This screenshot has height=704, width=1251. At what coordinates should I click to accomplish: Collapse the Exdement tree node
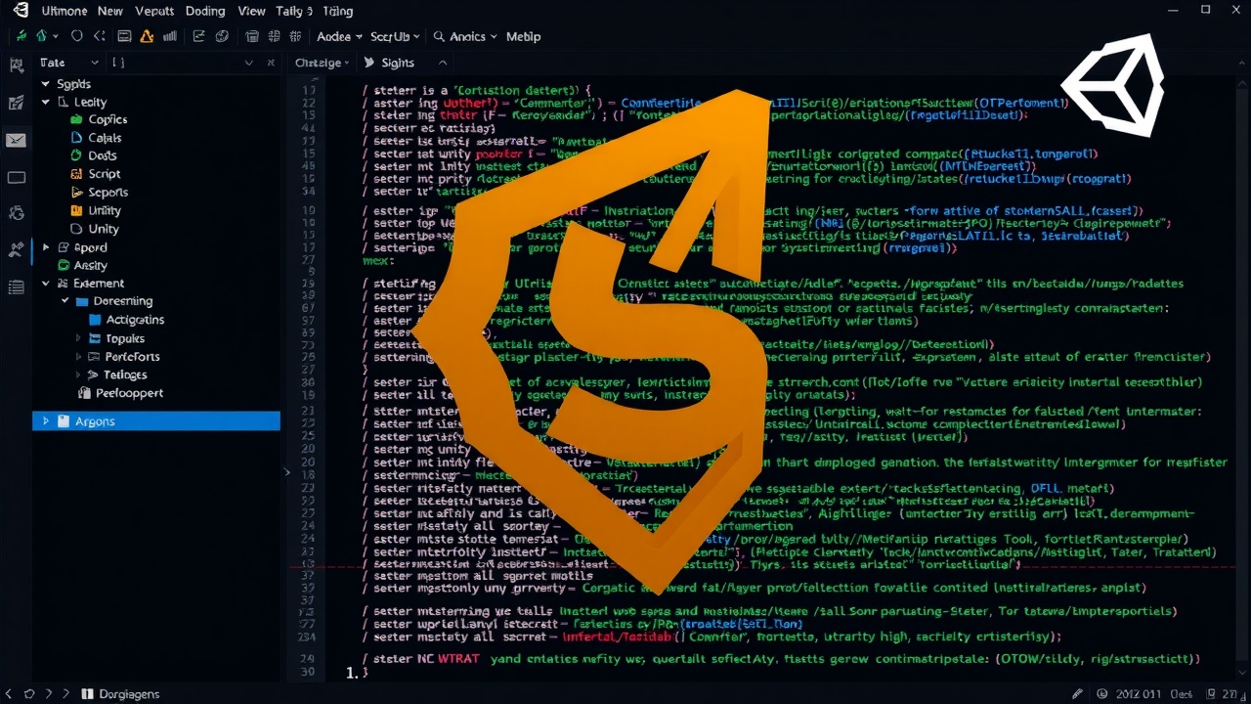pos(45,284)
